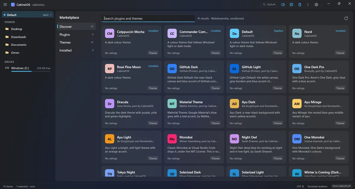Click the Theme tag on Monokai card
Image resolution: width=355 pixels, height=189 pixels.
pos(215,158)
